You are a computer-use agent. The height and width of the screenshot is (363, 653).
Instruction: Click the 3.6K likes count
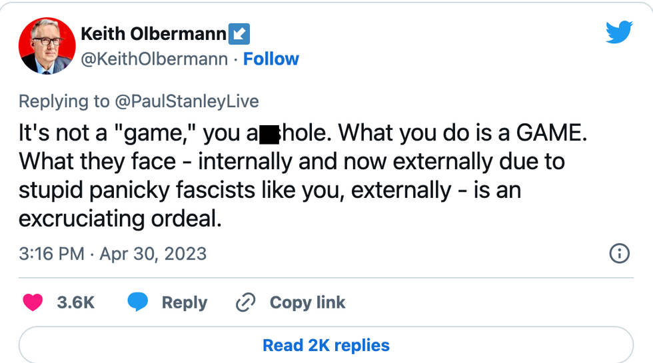pos(75,302)
